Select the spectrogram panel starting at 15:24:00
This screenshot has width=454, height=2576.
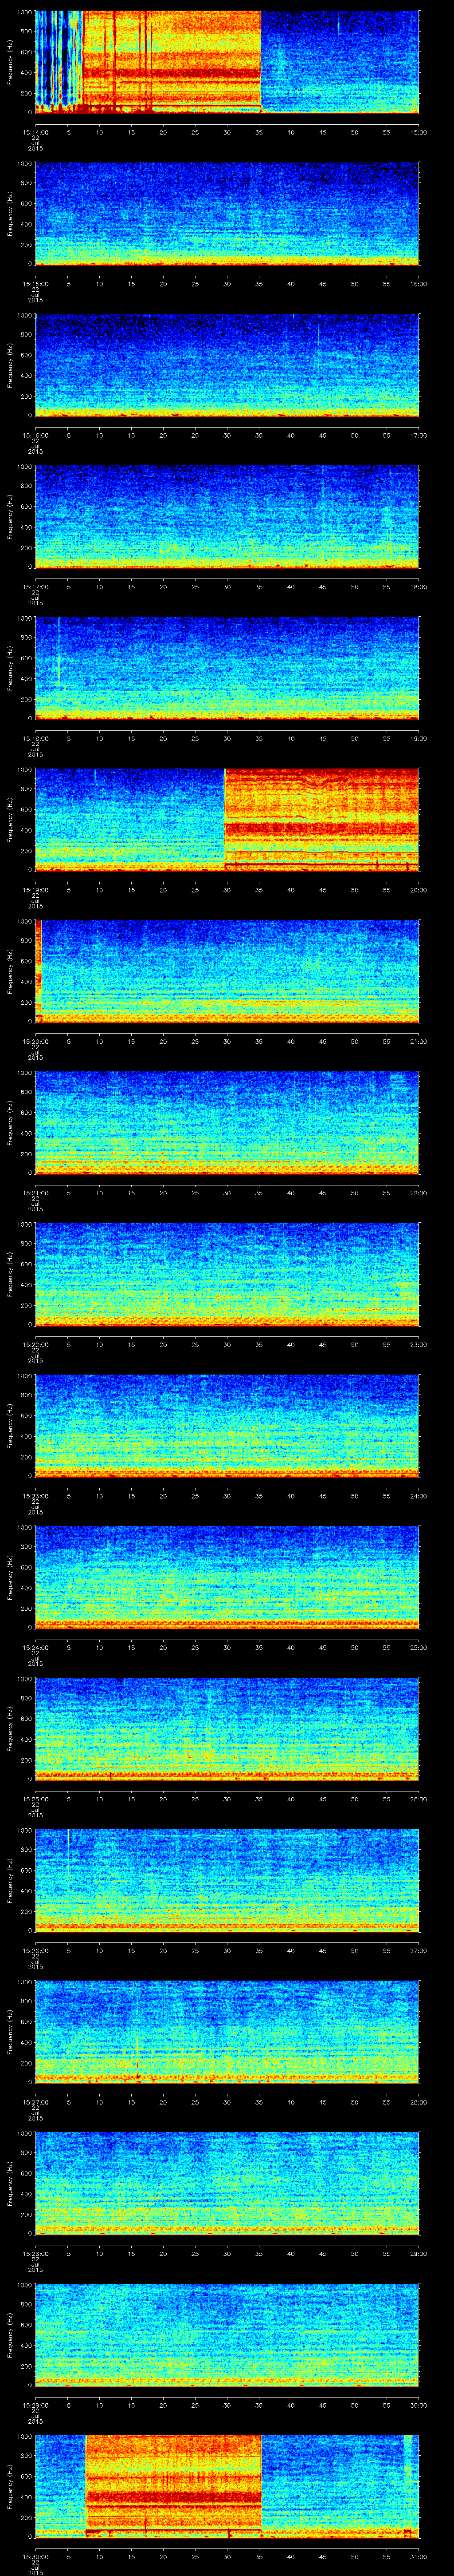[x=227, y=1576]
